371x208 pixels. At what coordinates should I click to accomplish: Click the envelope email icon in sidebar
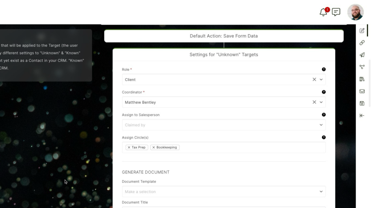pyautogui.click(x=362, y=91)
